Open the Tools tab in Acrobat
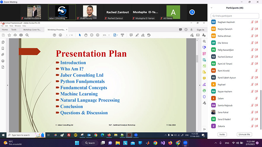Screen dimensions: 262x147 point(14,29)
